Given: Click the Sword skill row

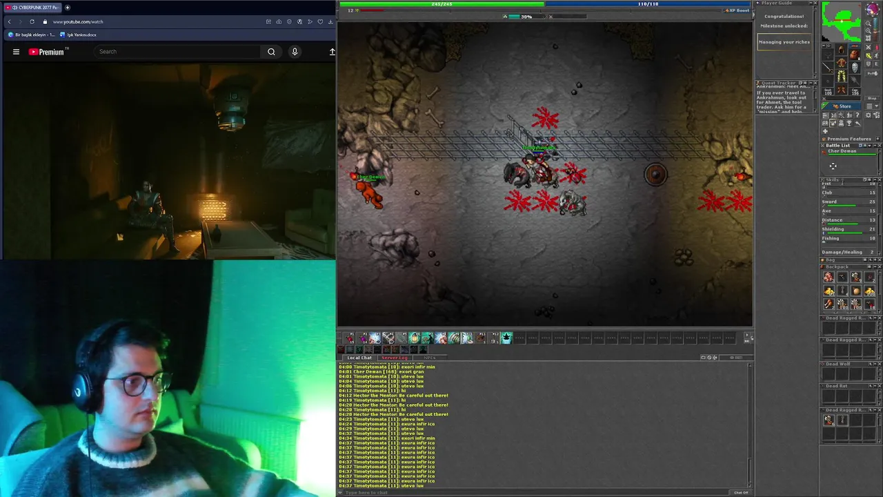Looking at the screenshot, I should (x=849, y=204).
